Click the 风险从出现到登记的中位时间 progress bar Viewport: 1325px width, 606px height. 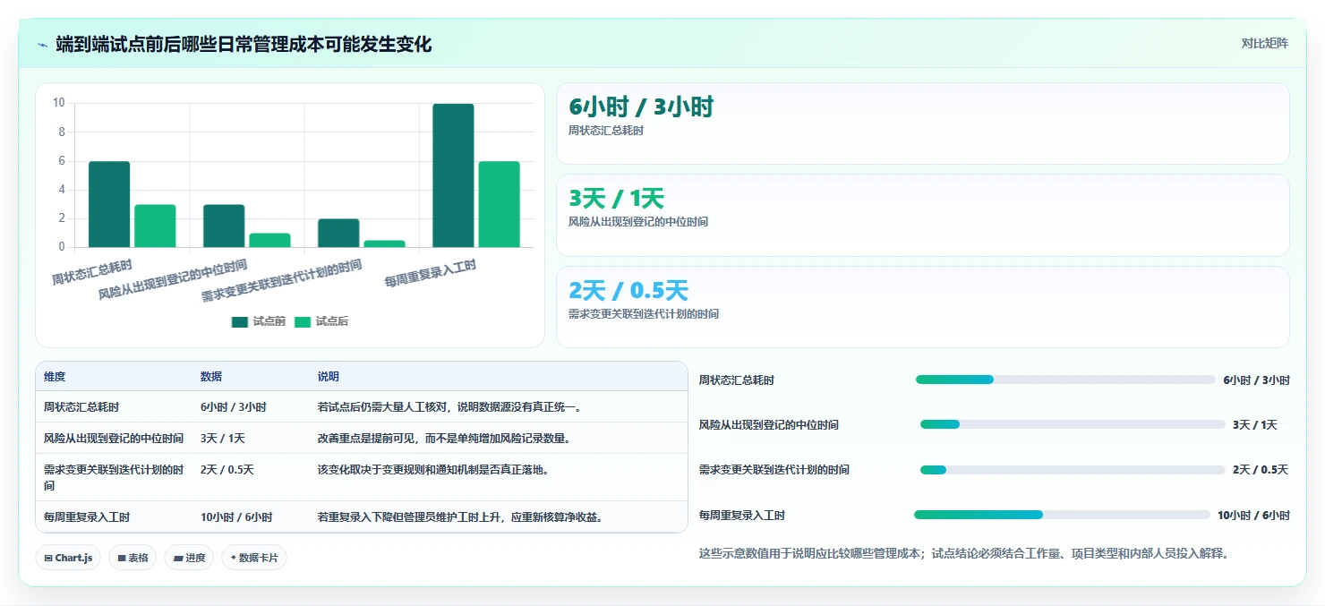click(1073, 424)
